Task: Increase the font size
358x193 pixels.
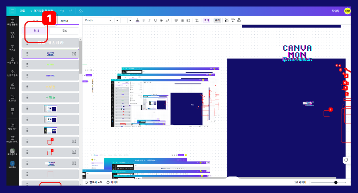Action: pyautogui.click(x=130, y=20)
